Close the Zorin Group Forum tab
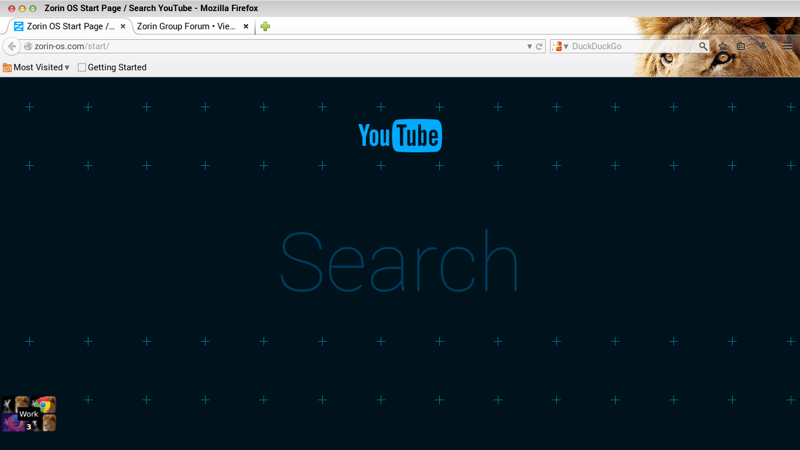This screenshot has width=800, height=450. 246,26
